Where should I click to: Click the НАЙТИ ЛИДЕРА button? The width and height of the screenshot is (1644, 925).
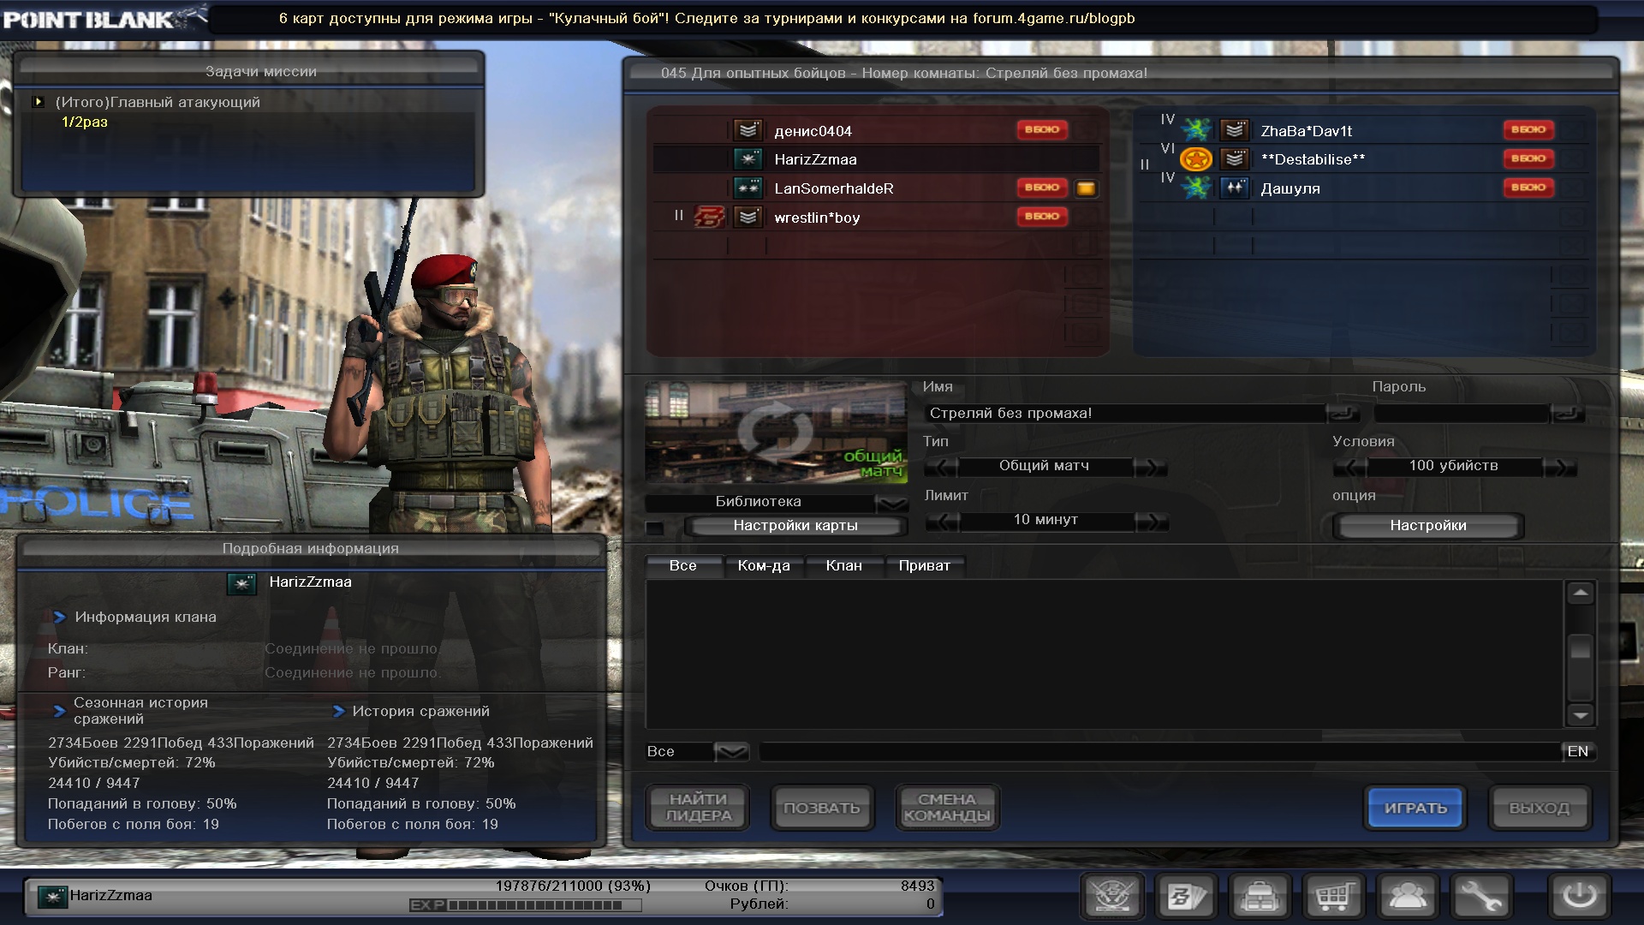(699, 808)
